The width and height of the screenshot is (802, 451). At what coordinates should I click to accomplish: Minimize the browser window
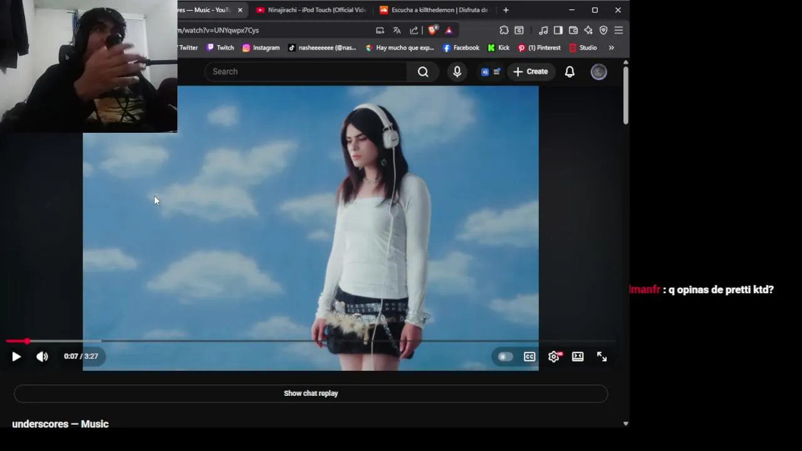pos(571,10)
